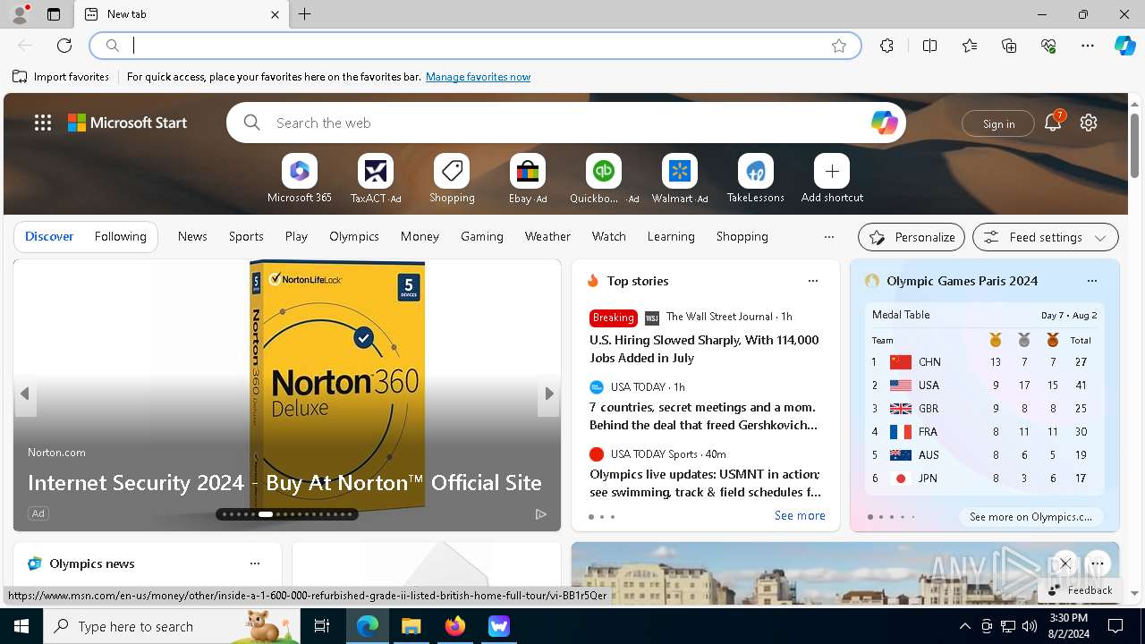Open the Walmart shortcut tile
This screenshot has height=644, width=1145.
coord(680,178)
